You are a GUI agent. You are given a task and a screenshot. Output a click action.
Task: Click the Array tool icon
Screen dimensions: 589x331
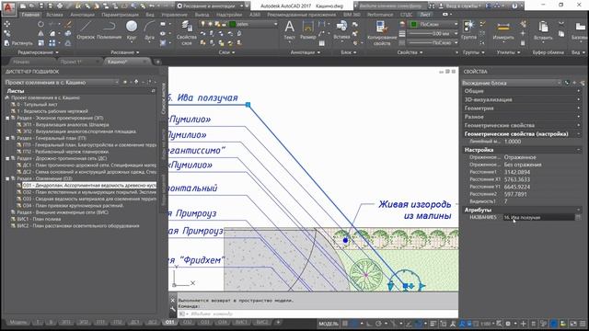coord(52,43)
